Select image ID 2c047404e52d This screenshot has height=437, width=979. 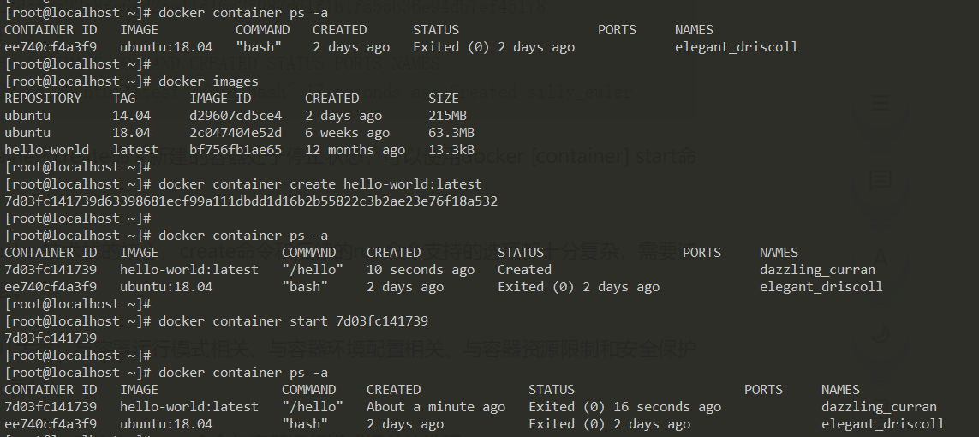click(x=236, y=132)
